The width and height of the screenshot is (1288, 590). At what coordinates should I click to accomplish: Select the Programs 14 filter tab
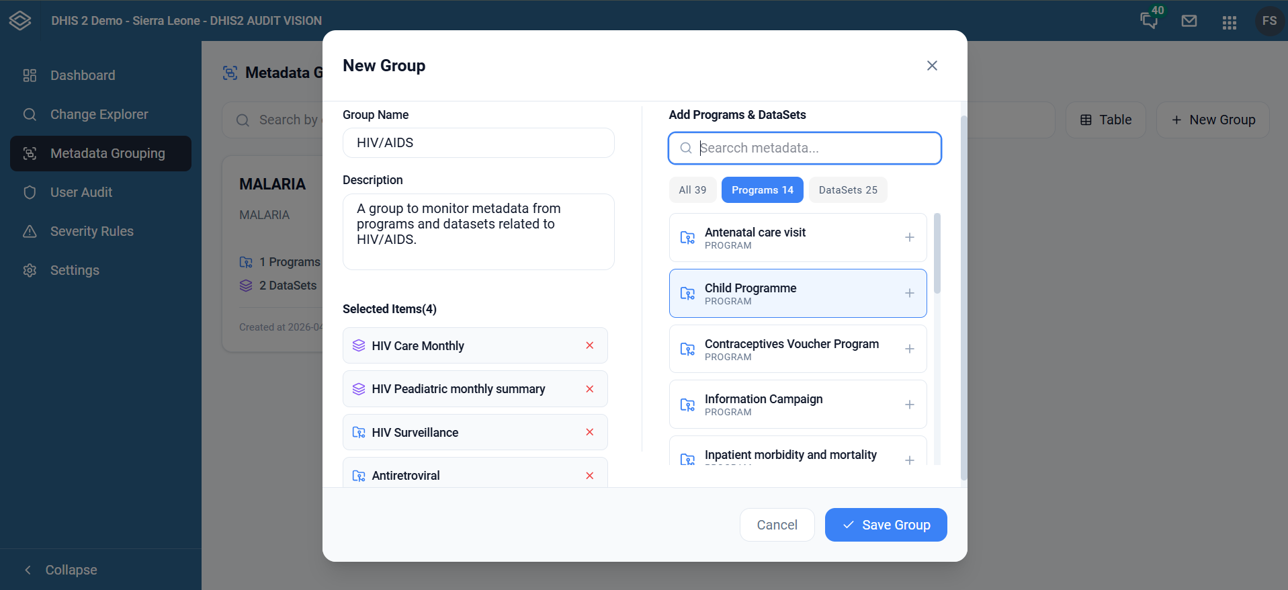763,190
